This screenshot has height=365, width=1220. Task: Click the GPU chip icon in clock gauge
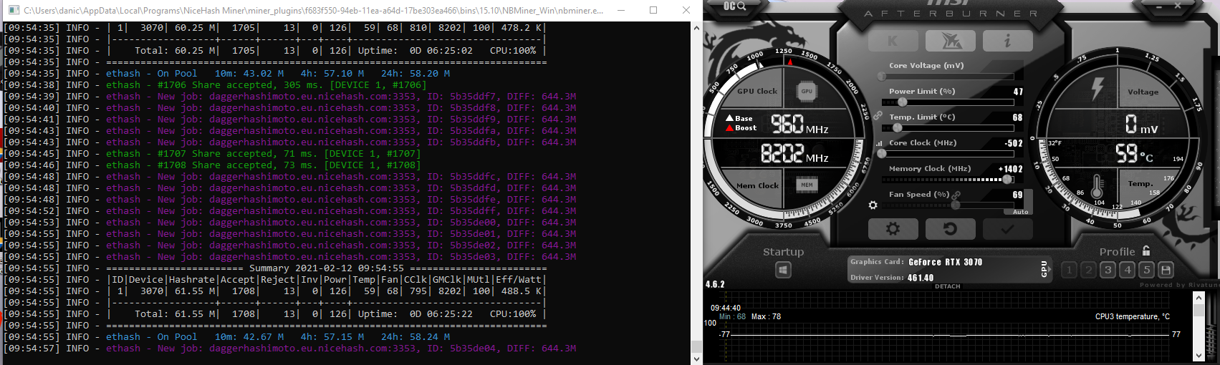click(x=807, y=91)
